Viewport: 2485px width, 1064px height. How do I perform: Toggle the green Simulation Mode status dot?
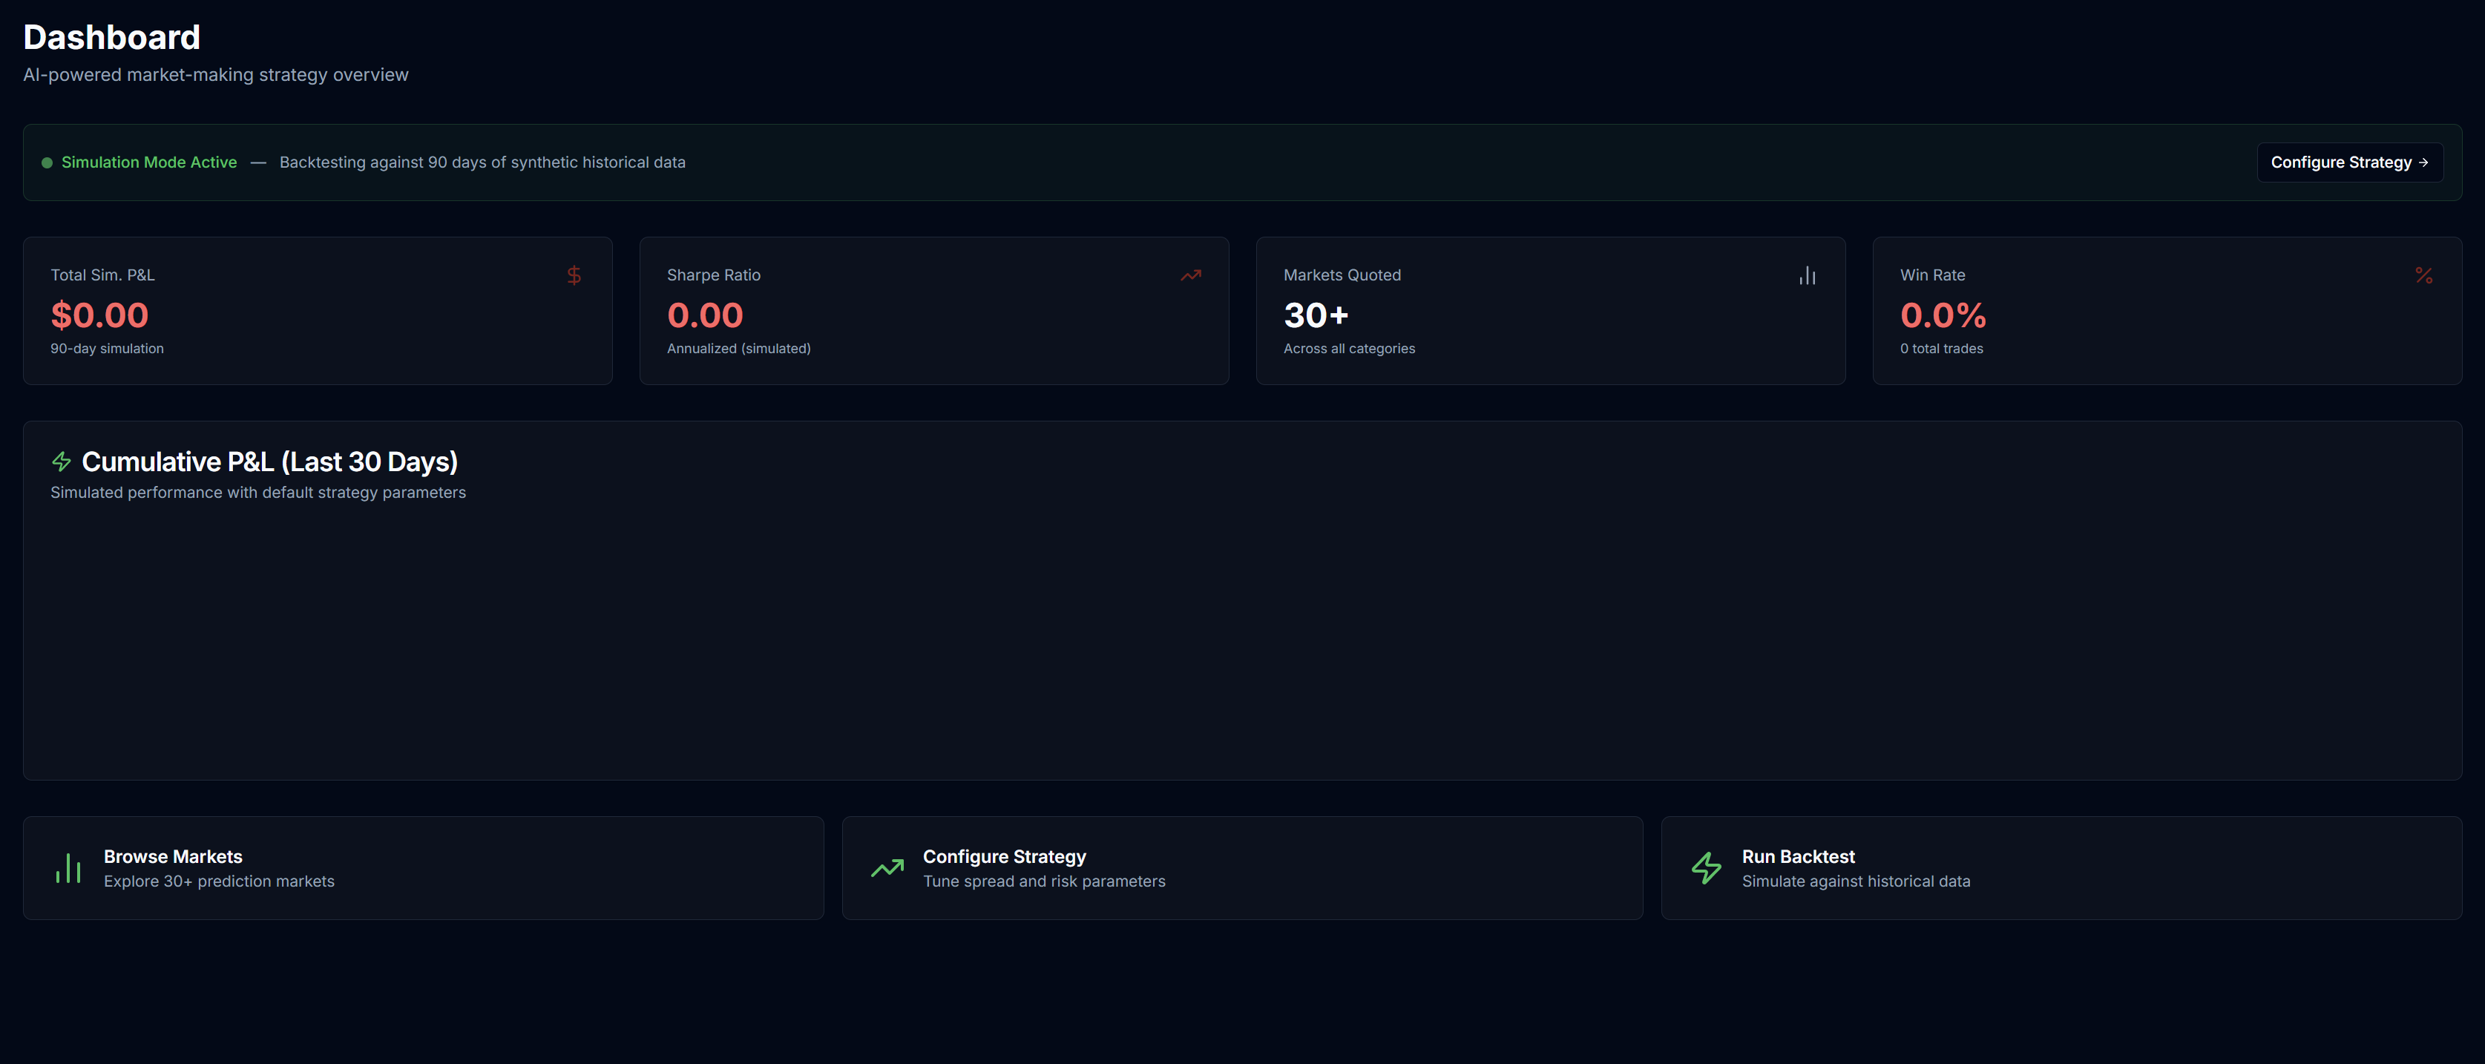click(46, 162)
